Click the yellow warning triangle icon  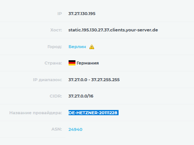point(92,47)
